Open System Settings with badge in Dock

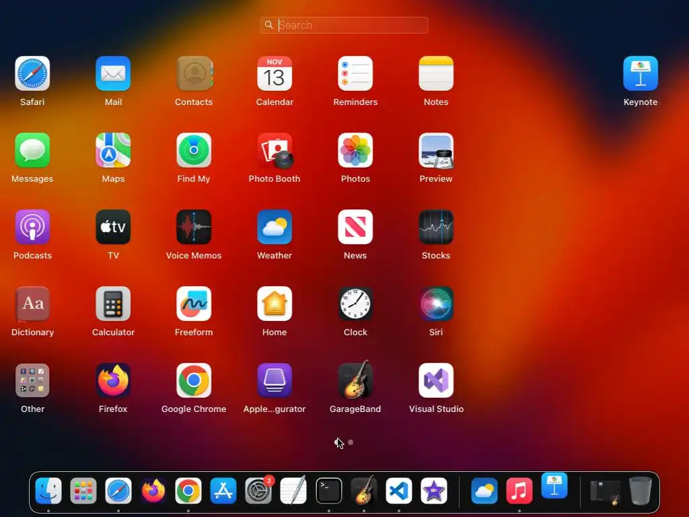[x=258, y=490]
